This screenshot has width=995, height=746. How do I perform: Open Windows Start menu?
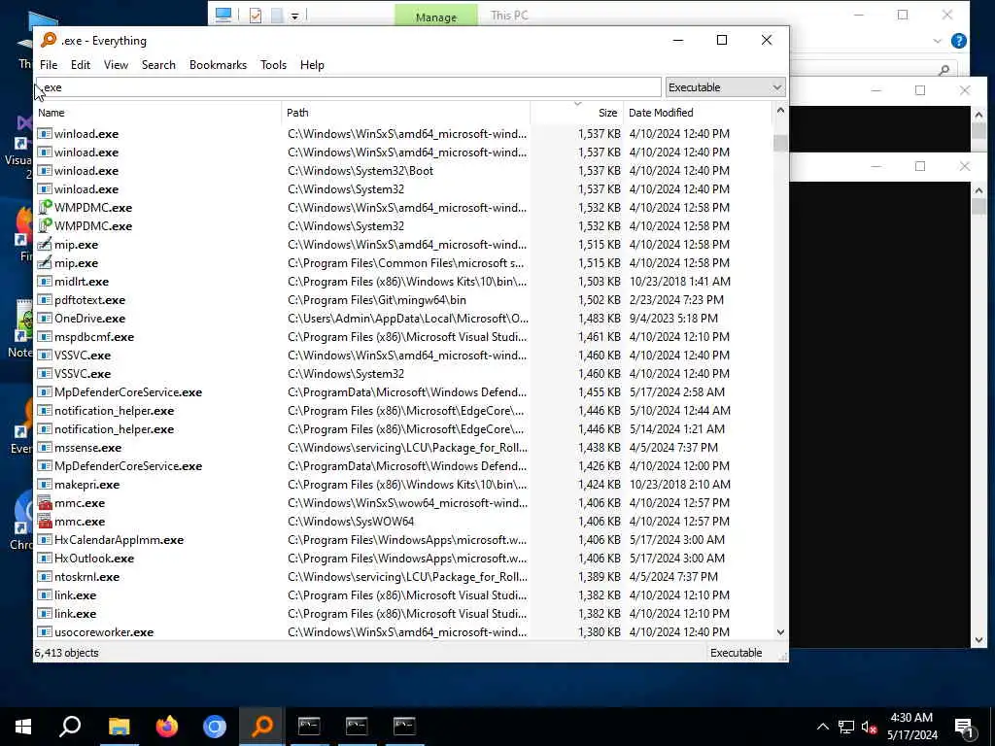(x=23, y=727)
